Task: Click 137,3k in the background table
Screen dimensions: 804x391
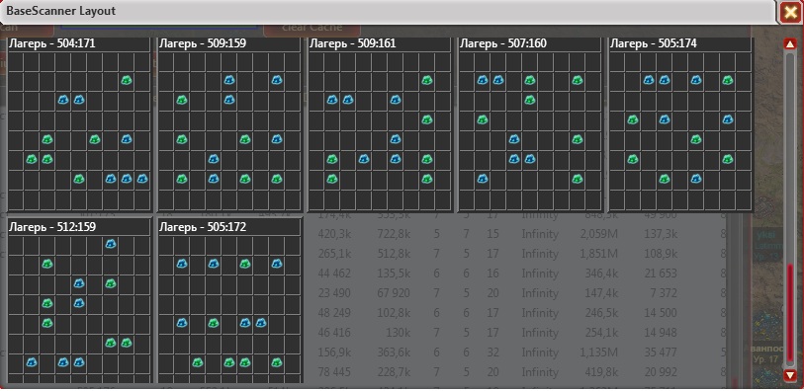Action: pos(661,234)
